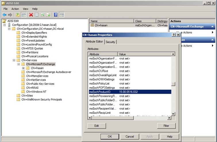Collapse the CN=Microsoft Exchange actions section

pos(212,27)
